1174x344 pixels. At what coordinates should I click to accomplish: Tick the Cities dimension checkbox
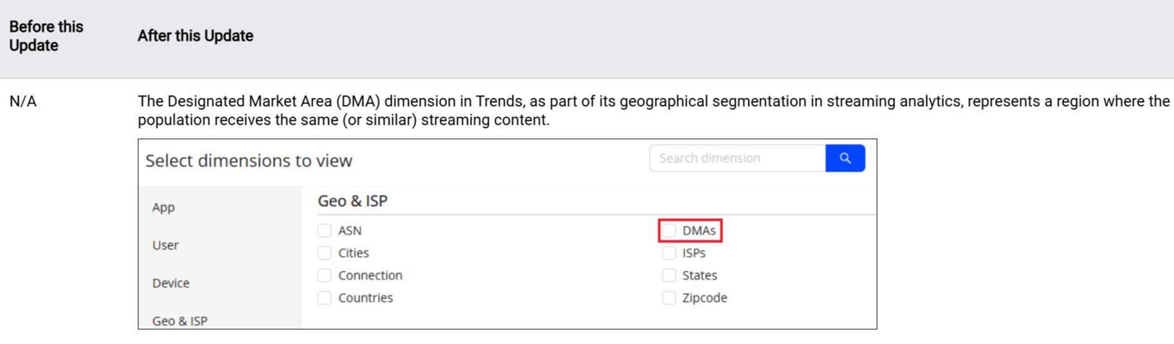pos(325,253)
